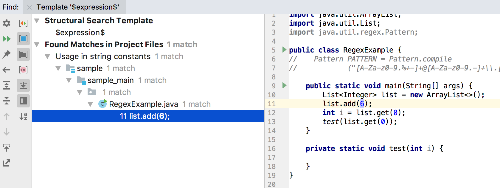Toggle the preview usages panel button
Viewport: 500px width, 188px height.
coord(23,101)
